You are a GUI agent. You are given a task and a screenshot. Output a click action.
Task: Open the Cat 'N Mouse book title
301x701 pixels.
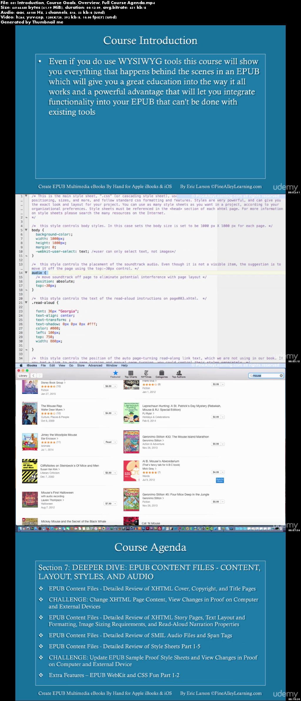pos(151,523)
